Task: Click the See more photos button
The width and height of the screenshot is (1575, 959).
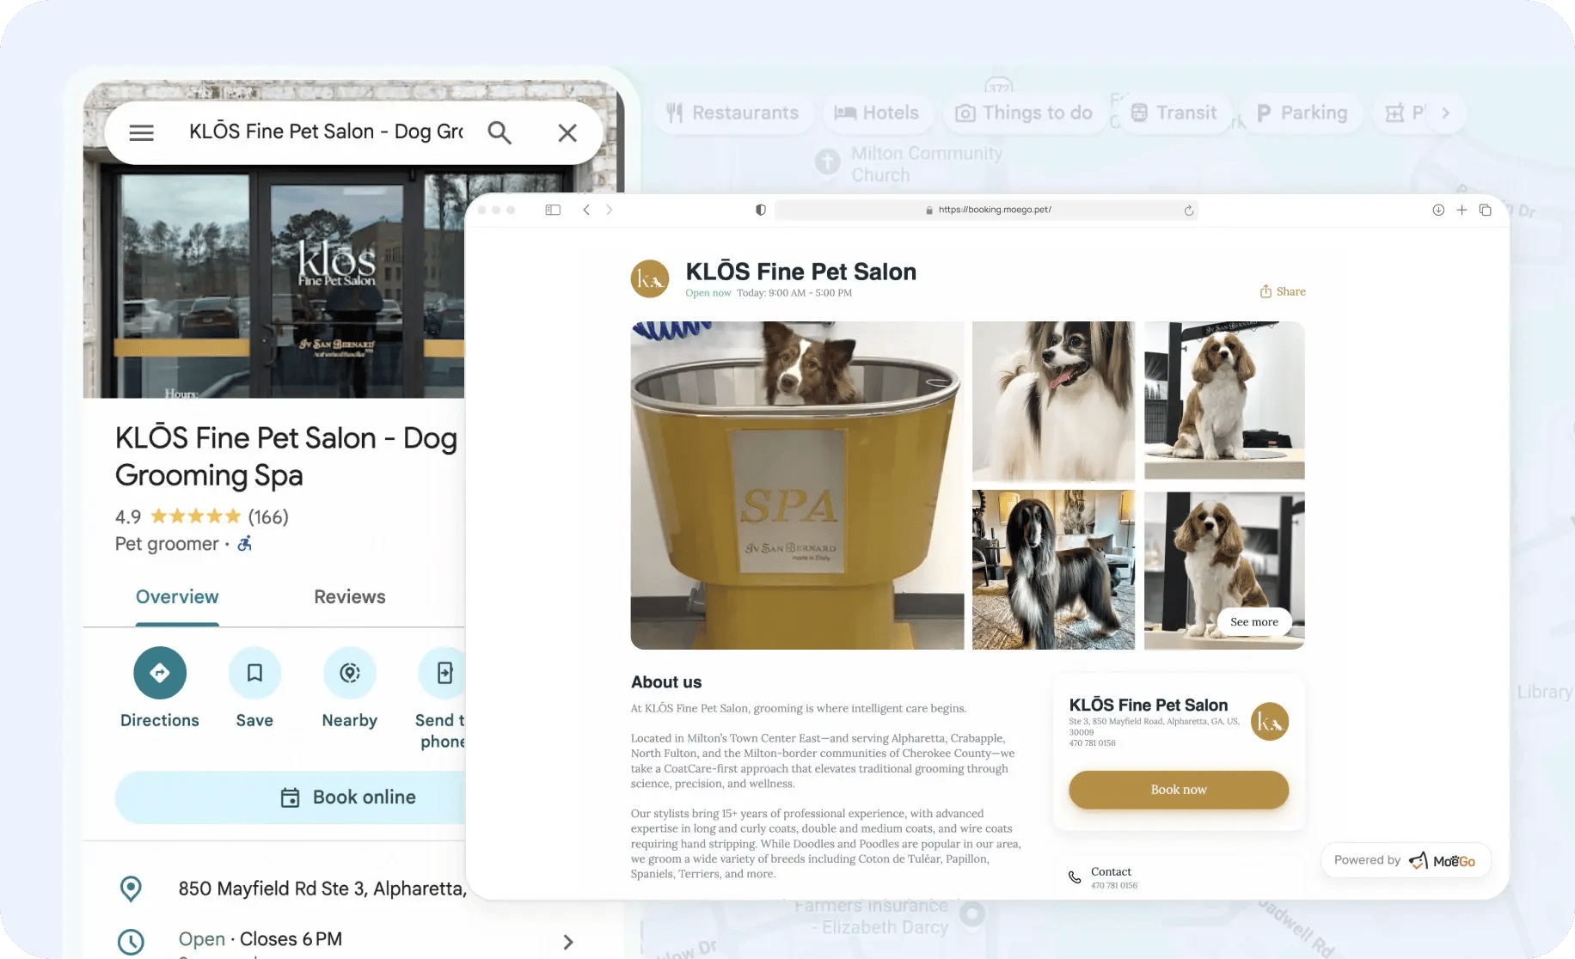Action: pos(1254,622)
